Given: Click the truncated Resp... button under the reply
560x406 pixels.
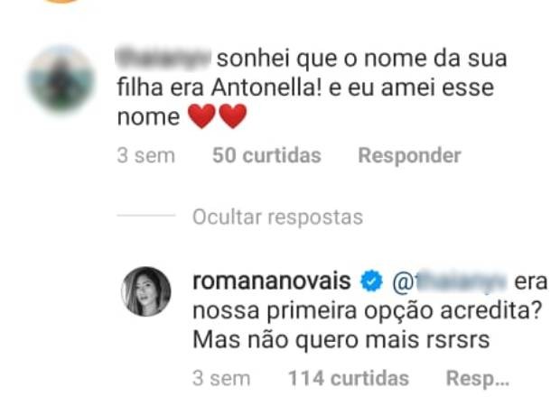Looking at the screenshot, I should (x=478, y=379).
